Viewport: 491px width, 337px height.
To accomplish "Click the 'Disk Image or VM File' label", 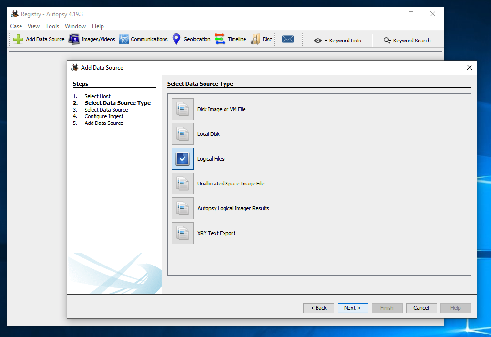I will coord(221,109).
